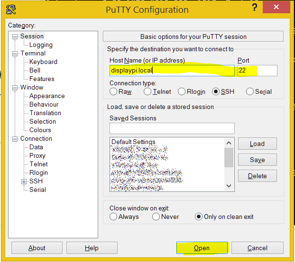Open the Selection settings category
Screen dimensions: 295x262
pos(43,122)
